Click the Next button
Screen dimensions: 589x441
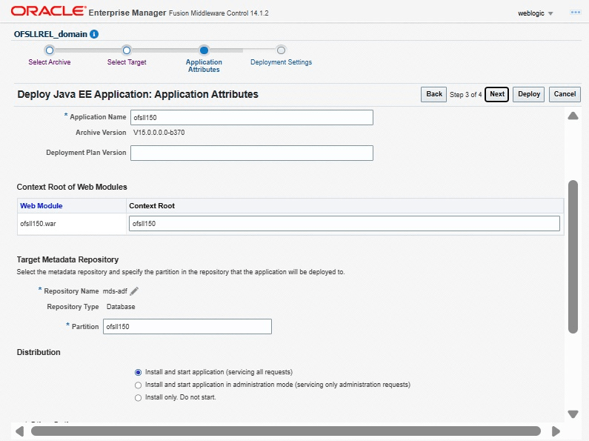[497, 94]
